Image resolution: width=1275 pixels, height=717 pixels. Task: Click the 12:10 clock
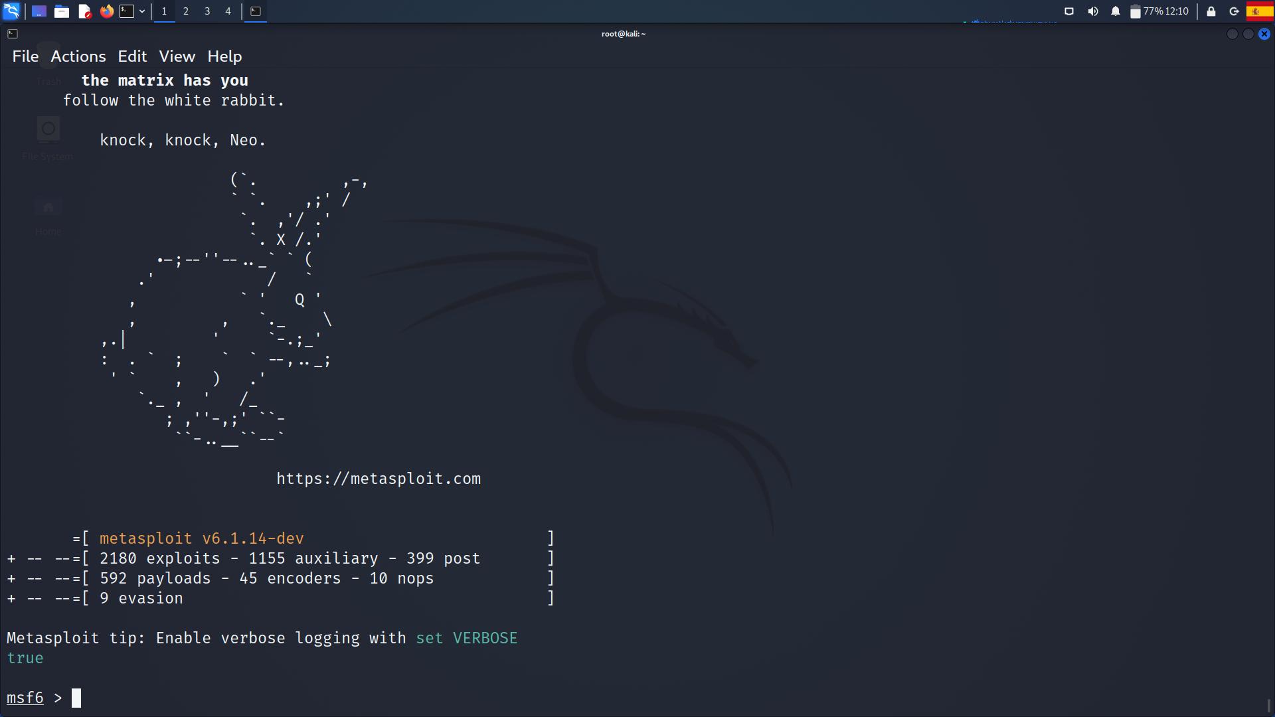[1177, 11]
